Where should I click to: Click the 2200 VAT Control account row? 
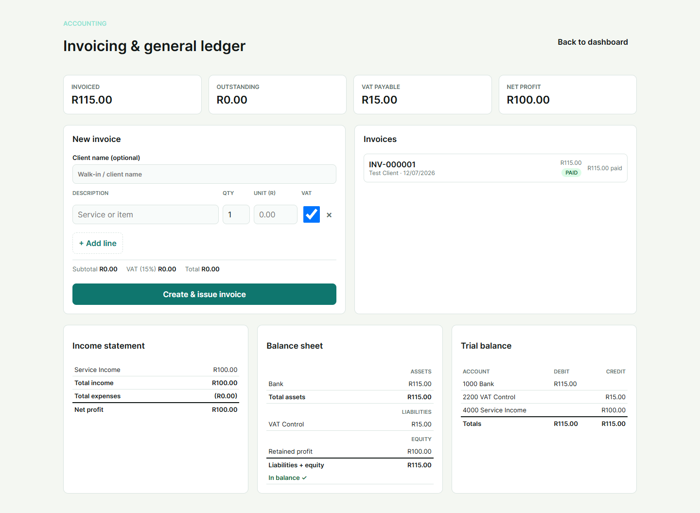(544, 397)
